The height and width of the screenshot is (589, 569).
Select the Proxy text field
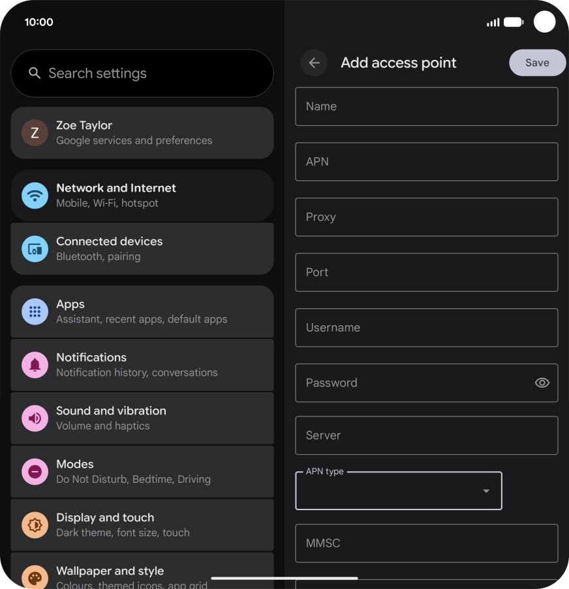pyautogui.click(x=426, y=217)
